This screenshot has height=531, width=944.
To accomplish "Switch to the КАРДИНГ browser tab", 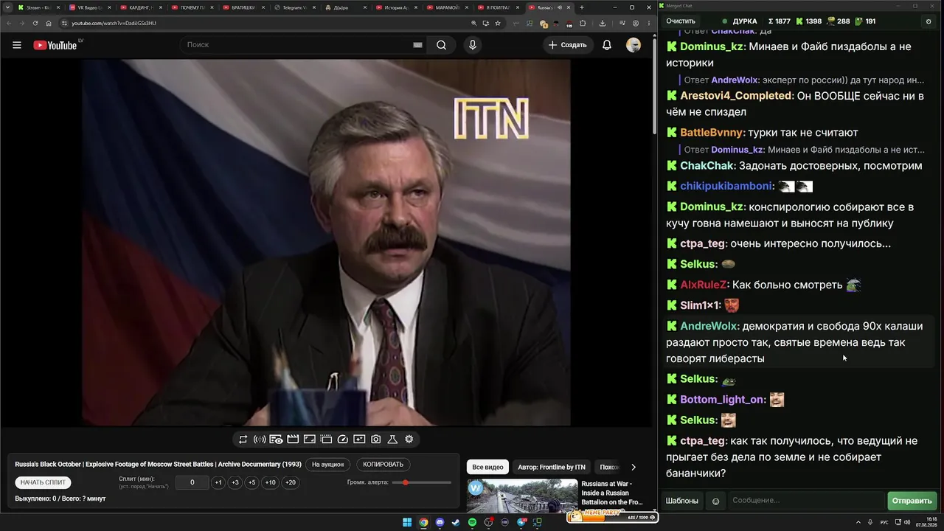I will tap(141, 7).
